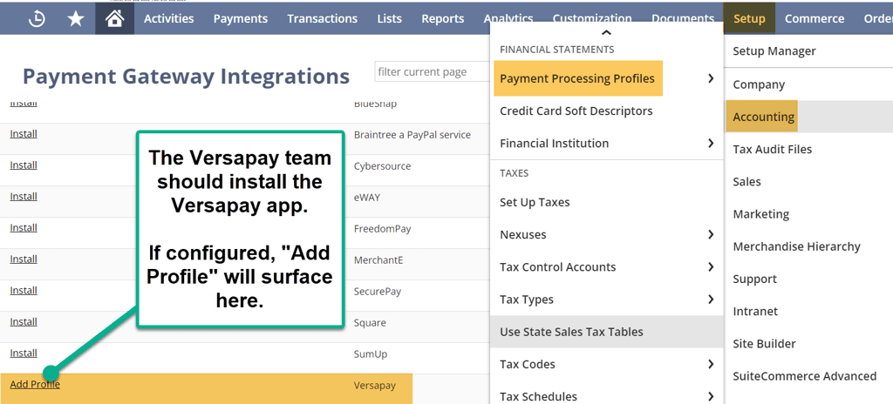Click the FreedomPay gateway name
Viewport: 893px width, 404px height.
click(382, 229)
